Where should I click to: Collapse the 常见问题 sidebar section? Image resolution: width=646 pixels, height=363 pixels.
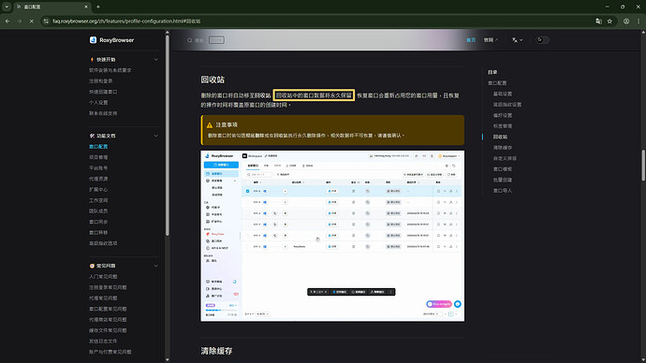coord(156,266)
